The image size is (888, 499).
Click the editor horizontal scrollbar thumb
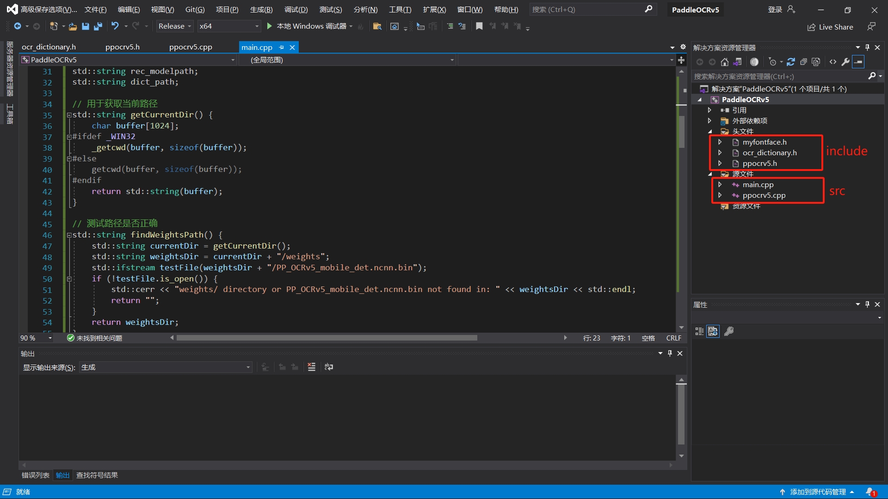327,338
